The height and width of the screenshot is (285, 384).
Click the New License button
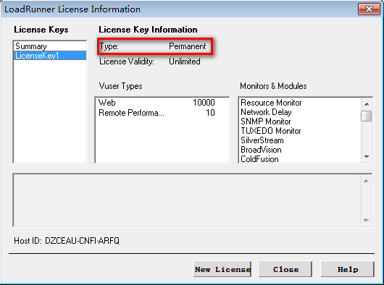[x=222, y=269]
